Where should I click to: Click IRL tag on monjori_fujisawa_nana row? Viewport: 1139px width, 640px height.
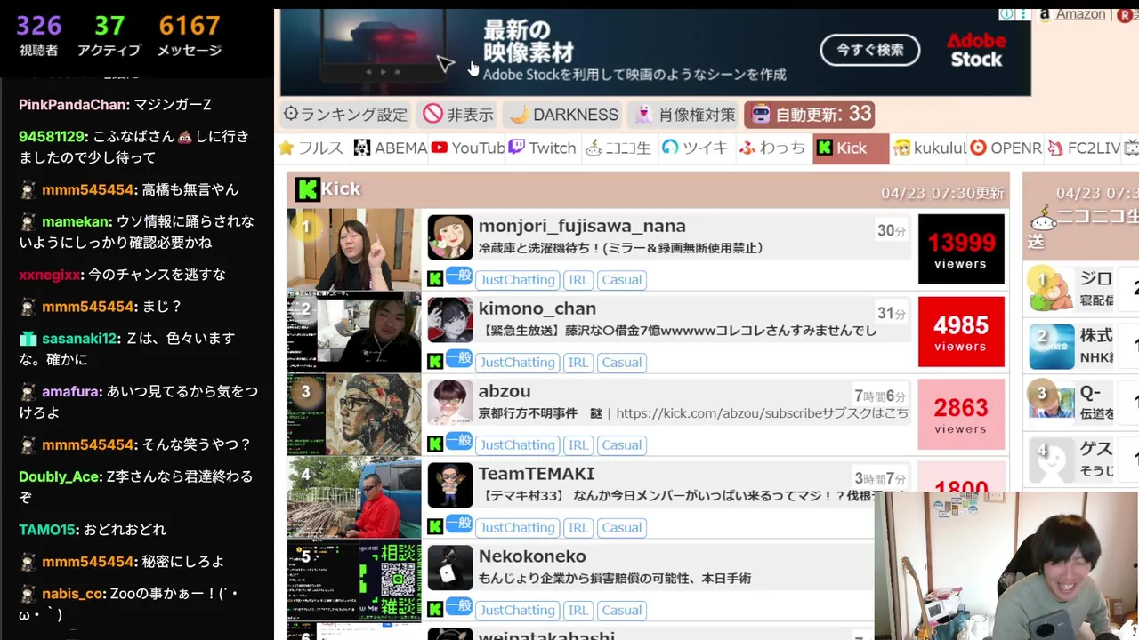(578, 279)
